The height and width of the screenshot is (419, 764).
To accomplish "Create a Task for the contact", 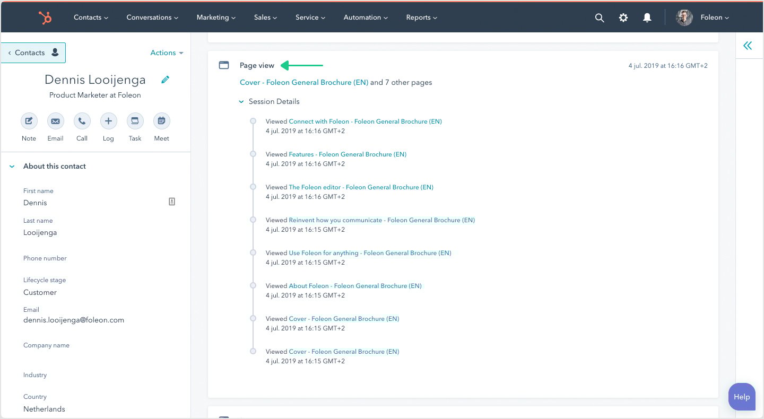I will point(135,121).
